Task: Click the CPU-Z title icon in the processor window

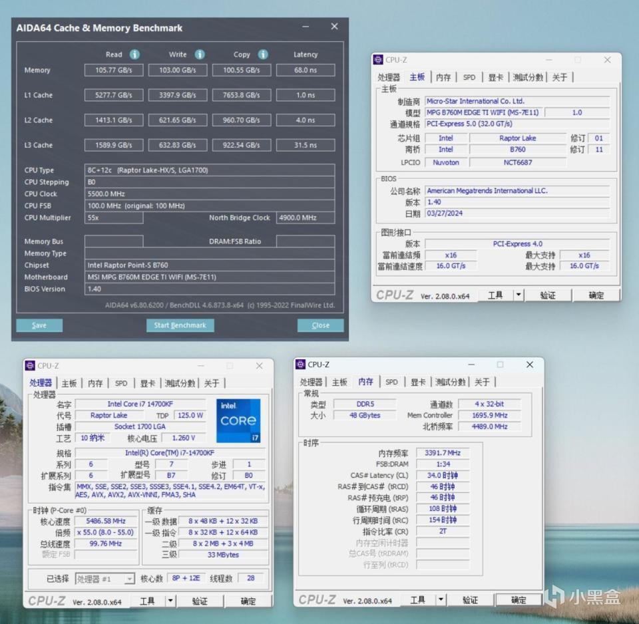Action: 30,365
